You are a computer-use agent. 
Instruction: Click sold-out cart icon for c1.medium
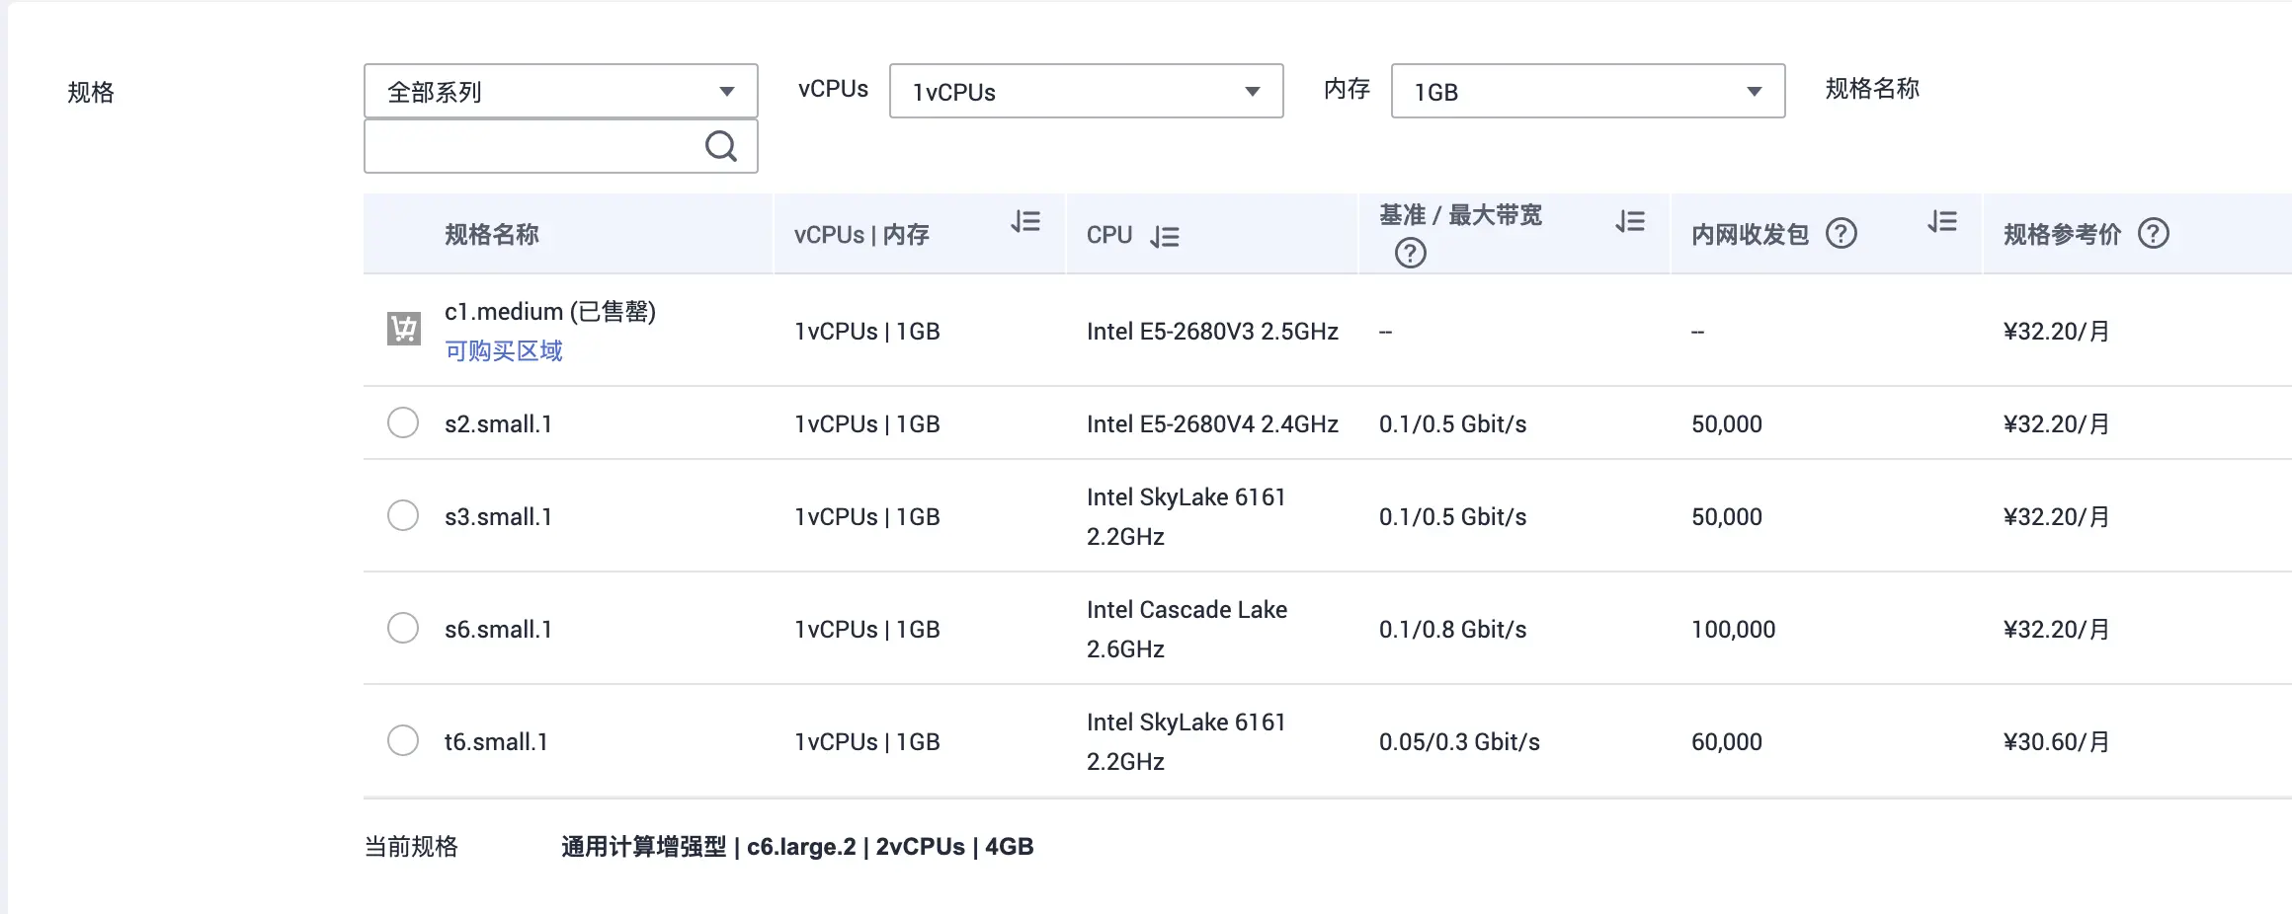(x=403, y=329)
